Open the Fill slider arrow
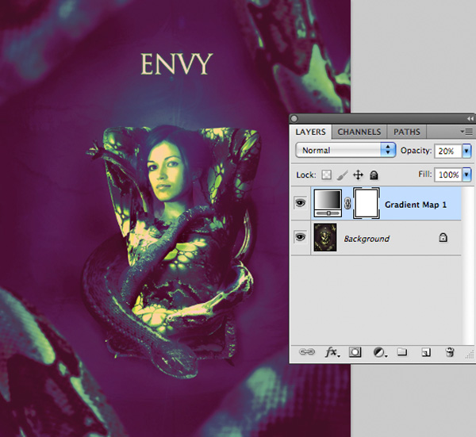 click(466, 174)
